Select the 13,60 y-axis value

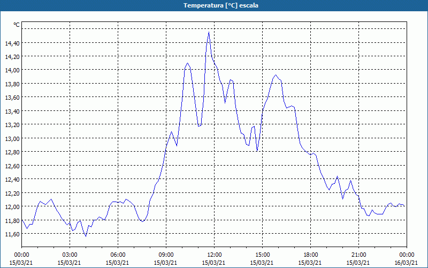12,98
